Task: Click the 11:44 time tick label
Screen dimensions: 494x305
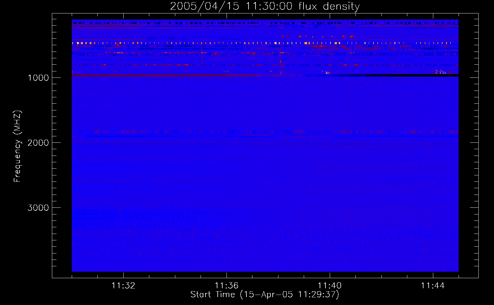Action: pyautogui.click(x=433, y=286)
